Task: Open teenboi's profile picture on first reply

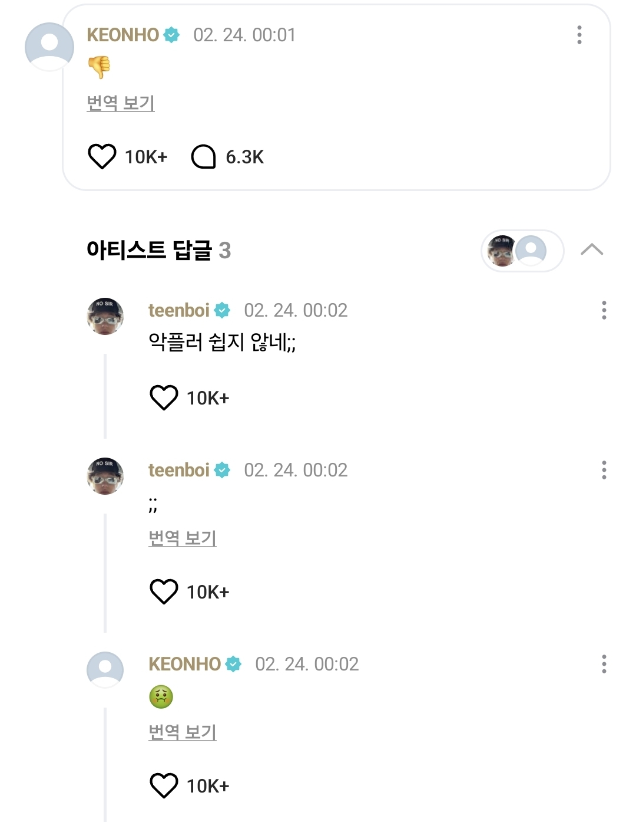Action: tap(105, 316)
